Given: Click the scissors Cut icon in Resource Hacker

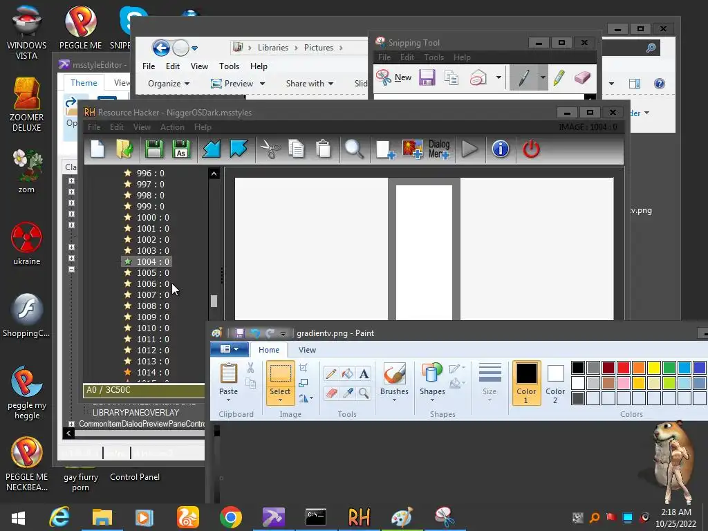Looking at the screenshot, I should tap(270, 149).
